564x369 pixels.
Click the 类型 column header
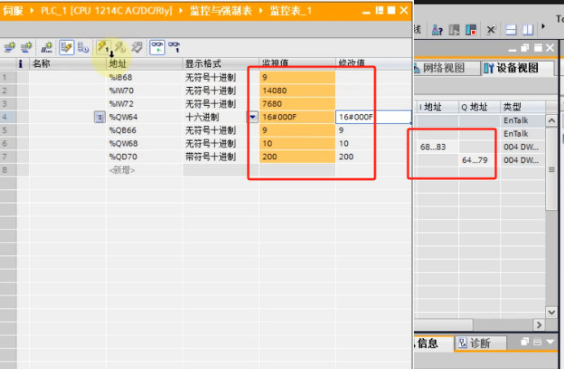click(x=523, y=107)
